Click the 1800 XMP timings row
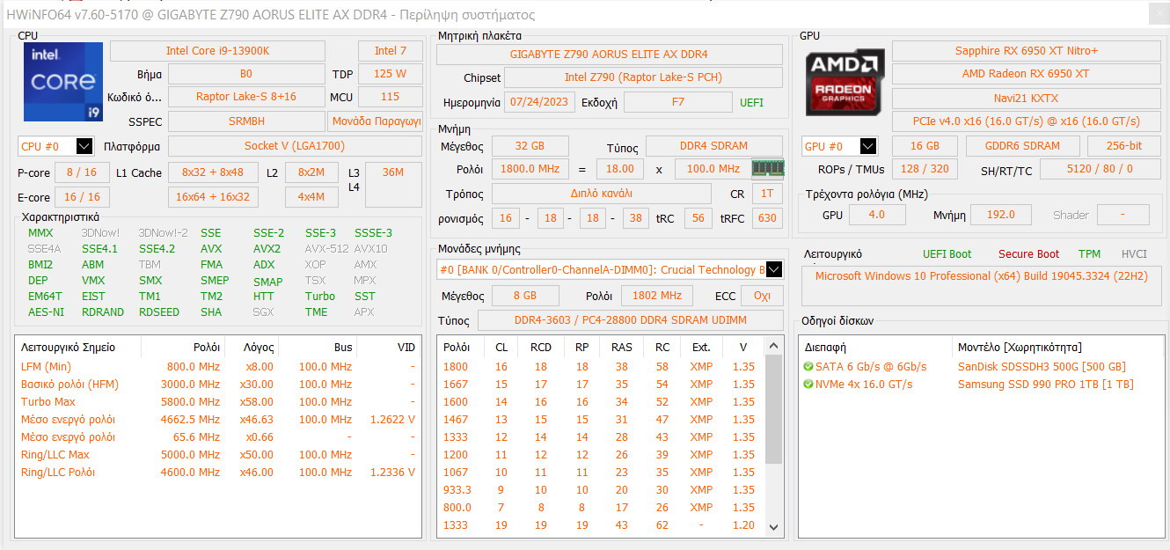The height and width of the screenshot is (550, 1170). pyautogui.click(x=602, y=367)
